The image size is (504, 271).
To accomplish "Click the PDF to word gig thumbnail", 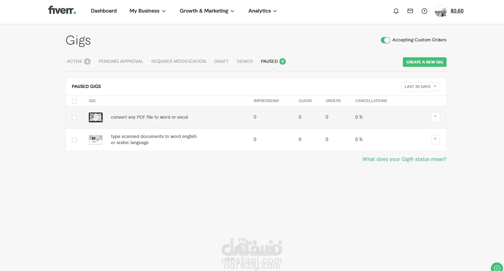I will pos(96,117).
